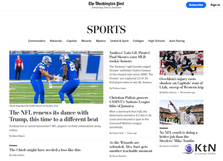Screen dimensions: 223x161
Task: Open the Capitals section
Action: (x=72, y=41)
